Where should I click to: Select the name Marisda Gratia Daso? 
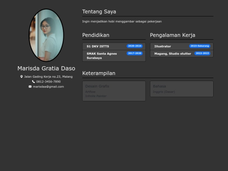(46, 68)
